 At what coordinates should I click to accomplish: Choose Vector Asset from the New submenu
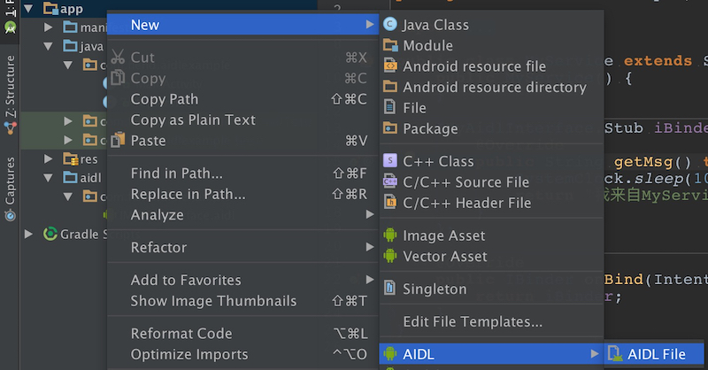[491, 256]
